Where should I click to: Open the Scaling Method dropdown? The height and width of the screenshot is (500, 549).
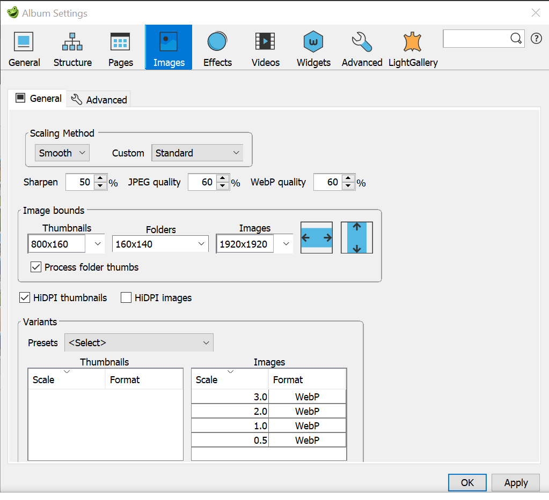coord(62,152)
